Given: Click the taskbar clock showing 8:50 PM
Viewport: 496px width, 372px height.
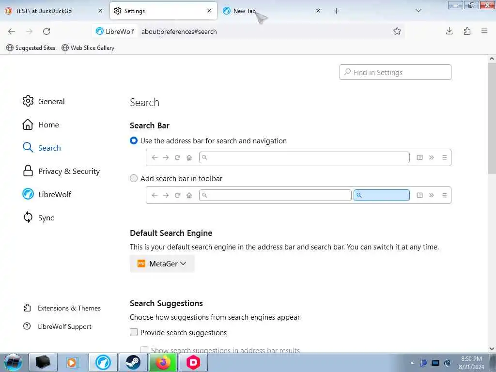Looking at the screenshot, I should (x=471, y=363).
